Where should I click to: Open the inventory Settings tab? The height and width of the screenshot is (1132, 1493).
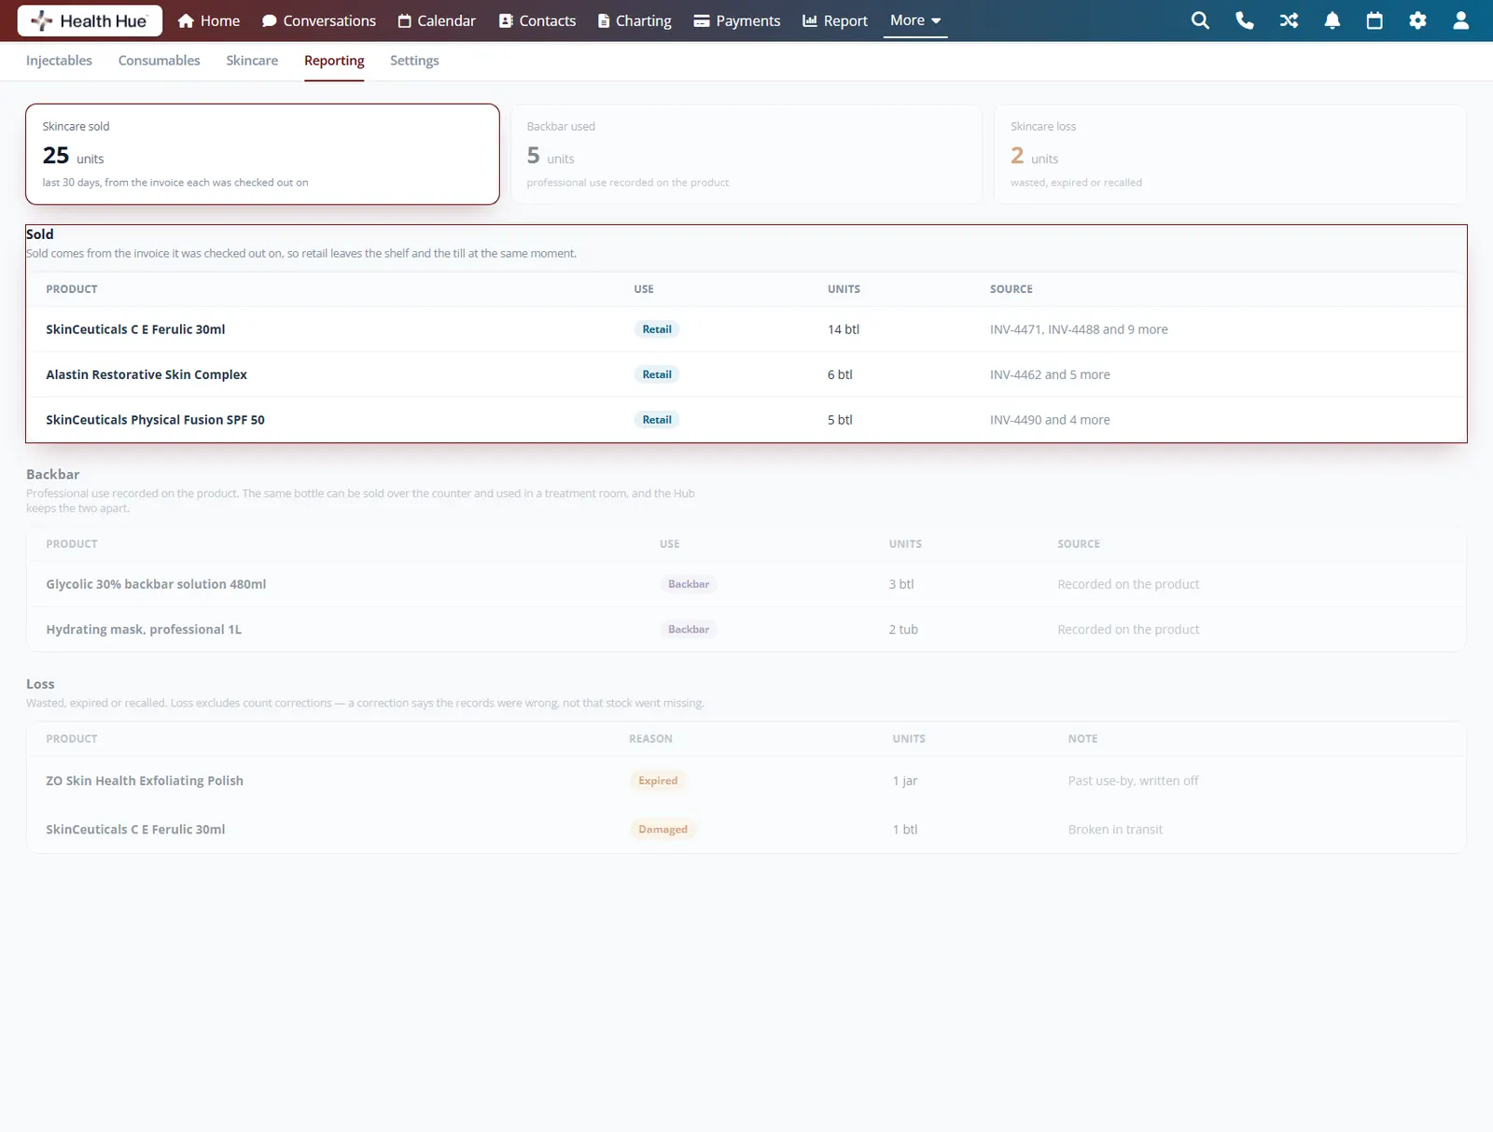pyautogui.click(x=414, y=61)
